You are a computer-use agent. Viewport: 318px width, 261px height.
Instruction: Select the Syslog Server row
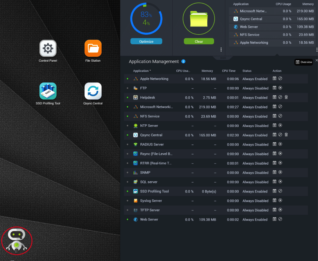[216, 201]
